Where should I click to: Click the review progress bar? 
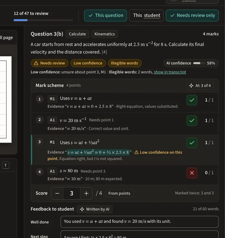click(x=43, y=20)
